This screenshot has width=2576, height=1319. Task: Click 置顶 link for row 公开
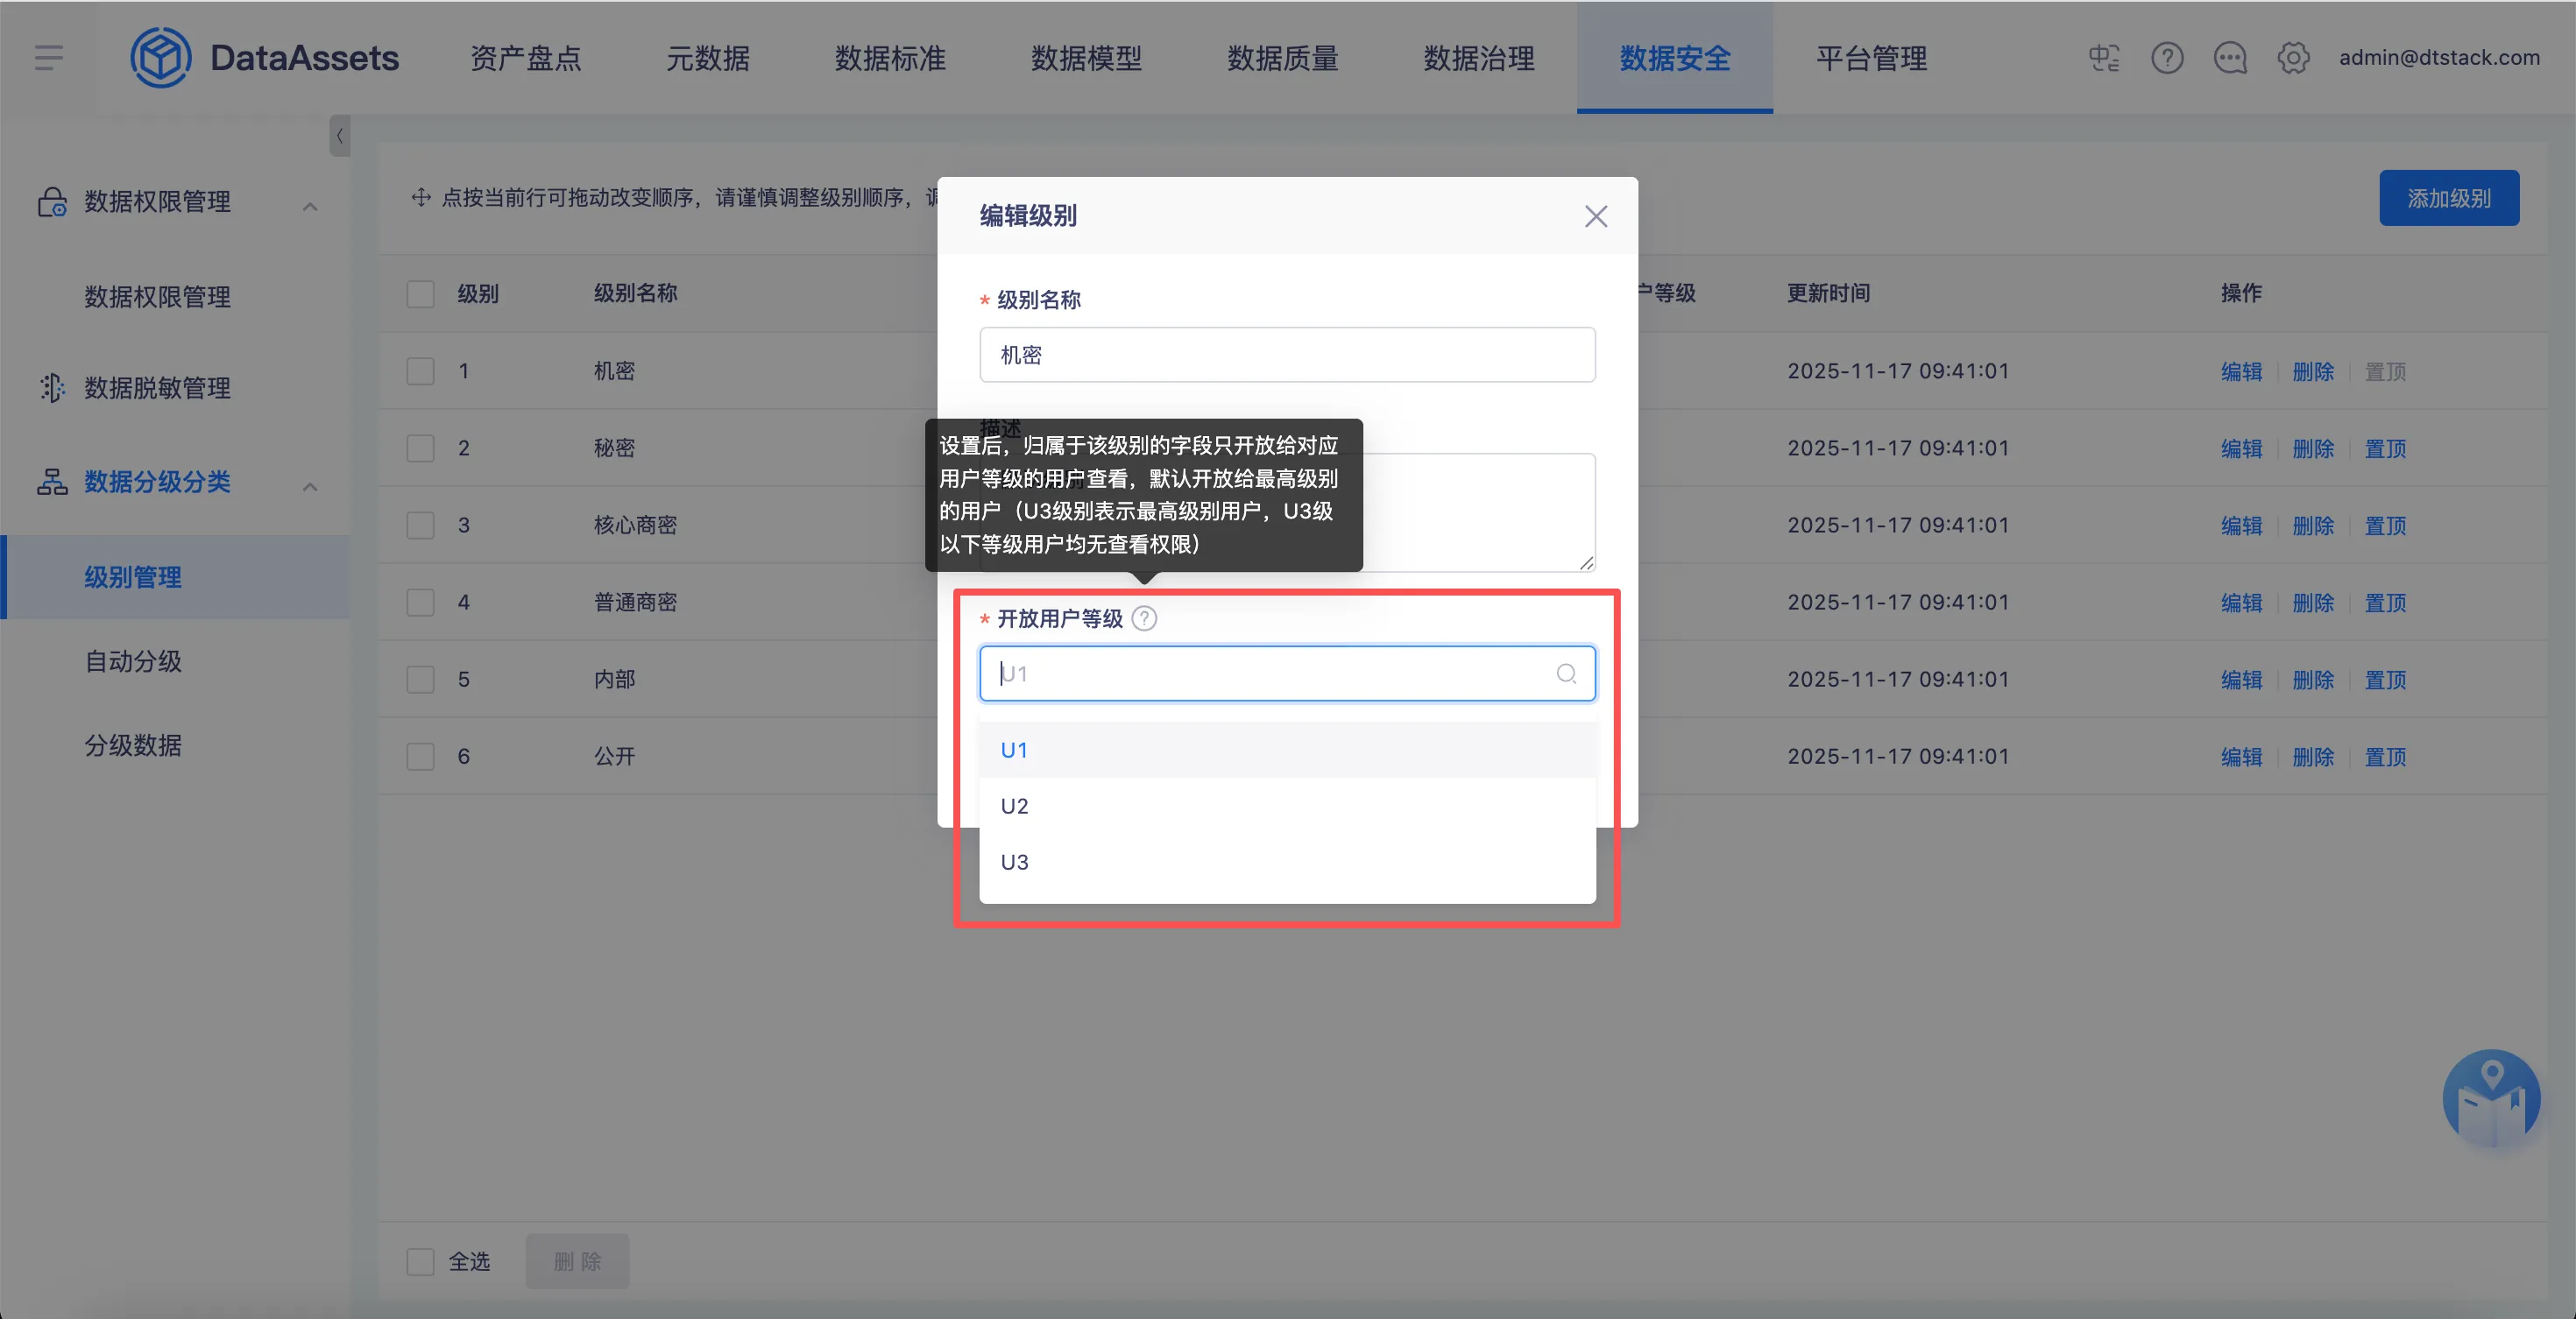point(2384,757)
